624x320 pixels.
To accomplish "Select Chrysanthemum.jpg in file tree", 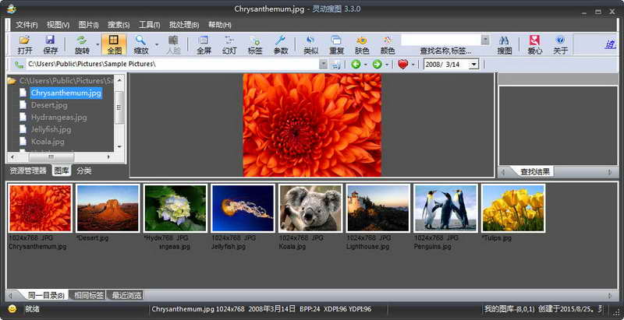I will click(x=66, y=93).
